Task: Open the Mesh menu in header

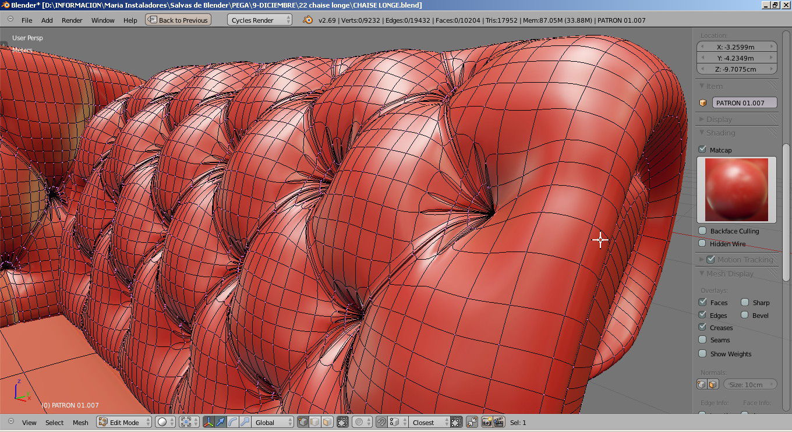Action: (x=80, y=422)
